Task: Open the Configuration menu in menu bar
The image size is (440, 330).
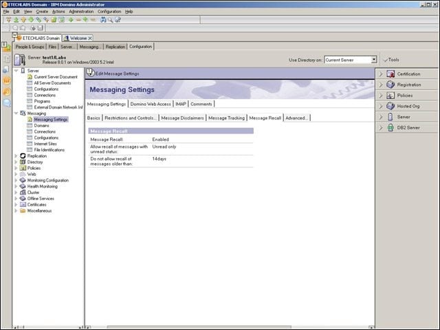Action: click(109, 12)
